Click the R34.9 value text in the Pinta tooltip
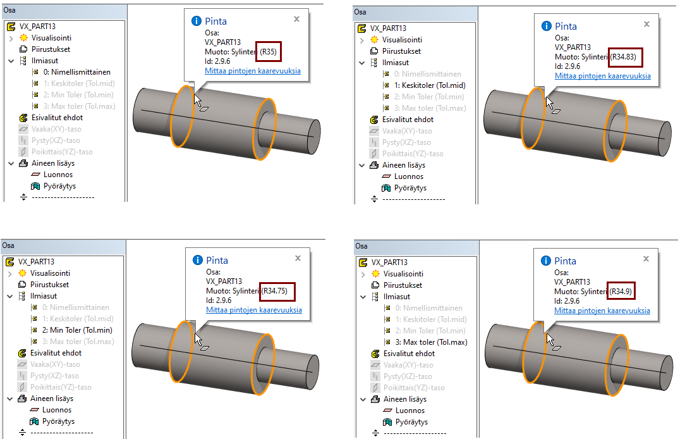Viewport: 685px width, 439px height. pos(621,292)
